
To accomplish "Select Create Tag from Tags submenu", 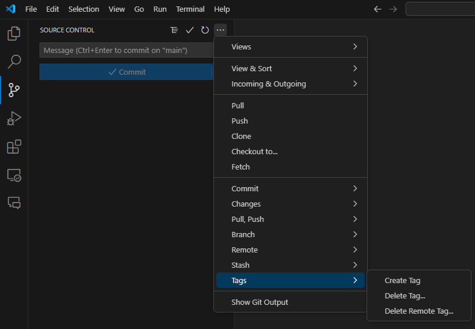I will coord(403,281).
